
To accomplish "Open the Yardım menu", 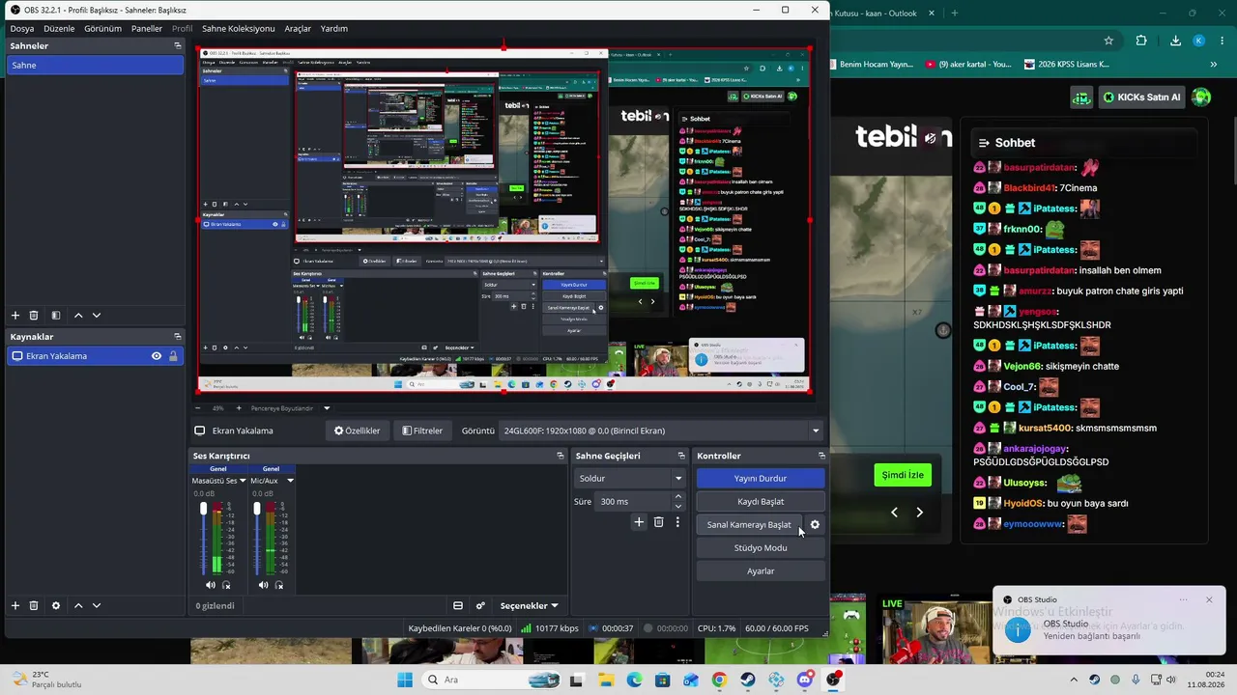I will (334, 28).
